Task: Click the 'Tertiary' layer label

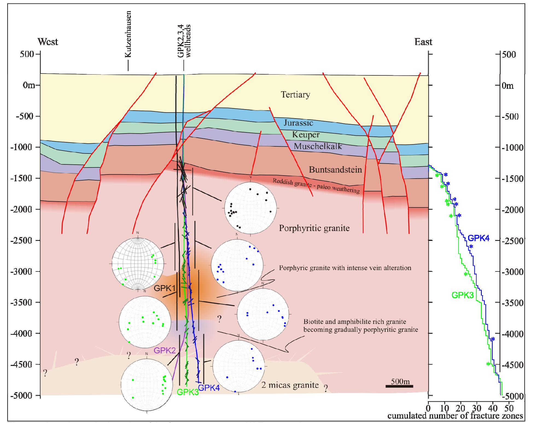Action: click(x=295, y=95)
